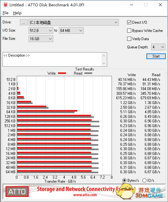168x202 pixels.
Task: Open the Queue Depth dropdown
Action: click(158, 47)
